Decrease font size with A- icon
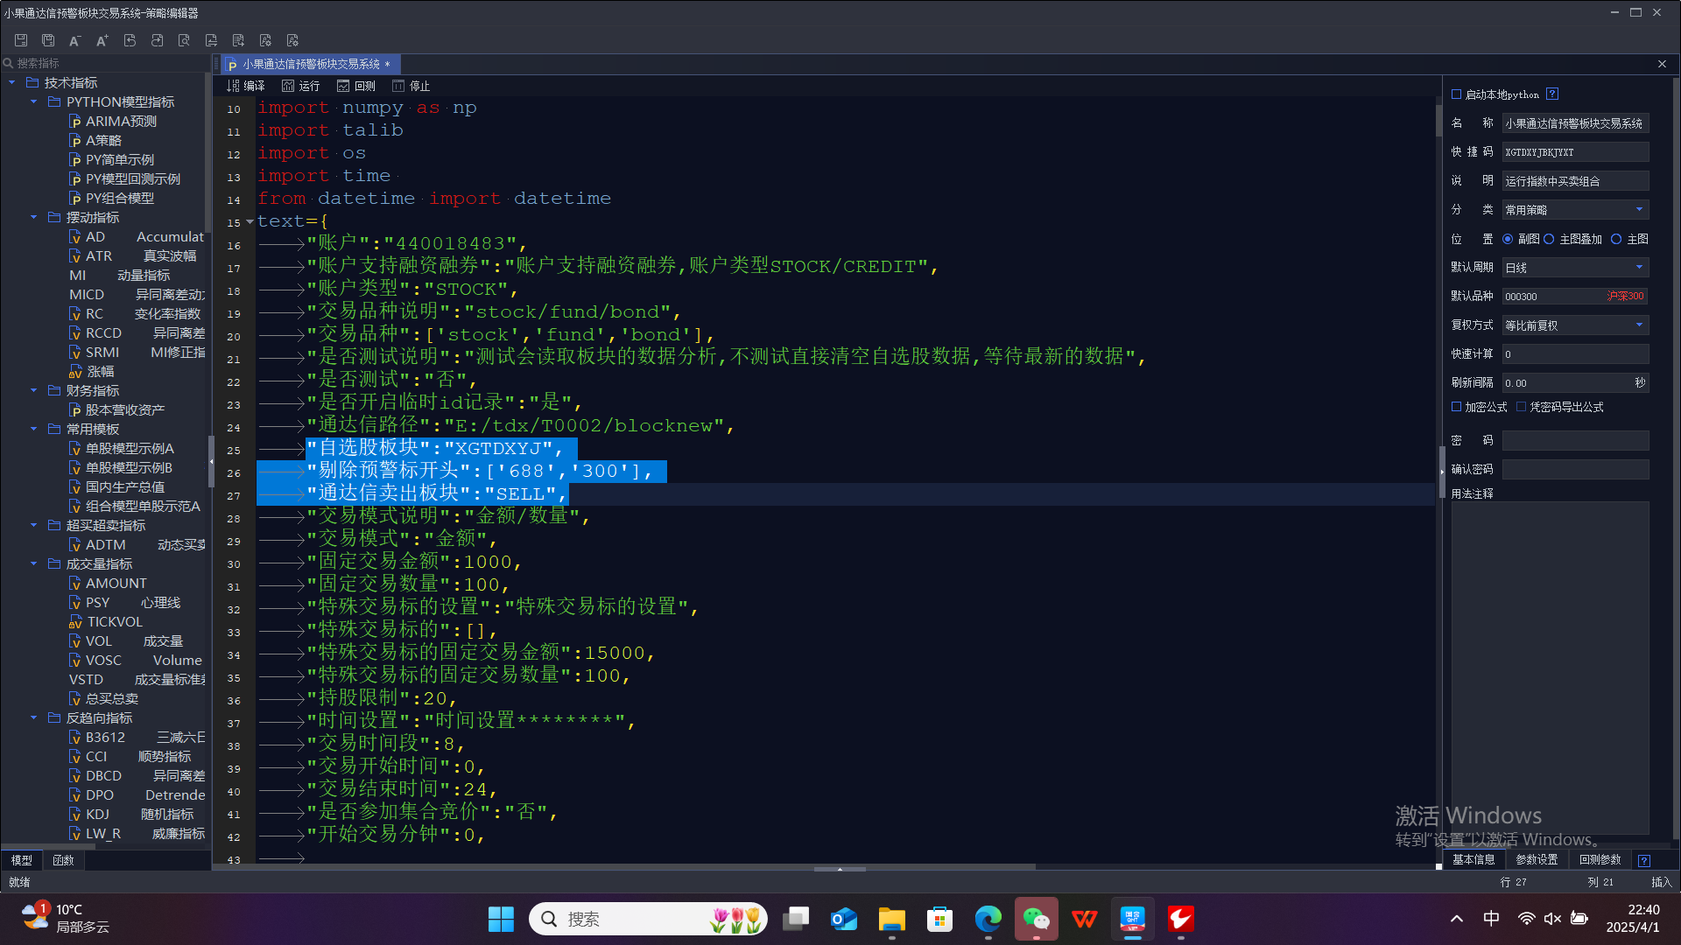Screen dimensions: 1681x945 (75, 40)
